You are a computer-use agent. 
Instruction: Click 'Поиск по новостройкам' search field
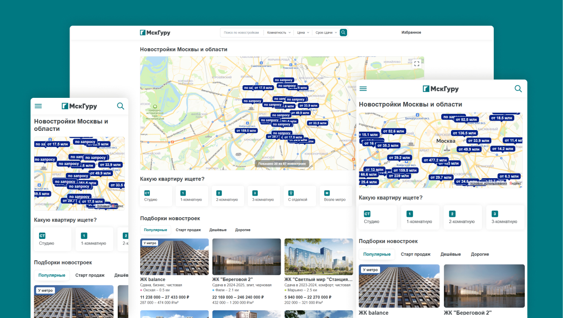pyautogui.click(x=242, y=33)
